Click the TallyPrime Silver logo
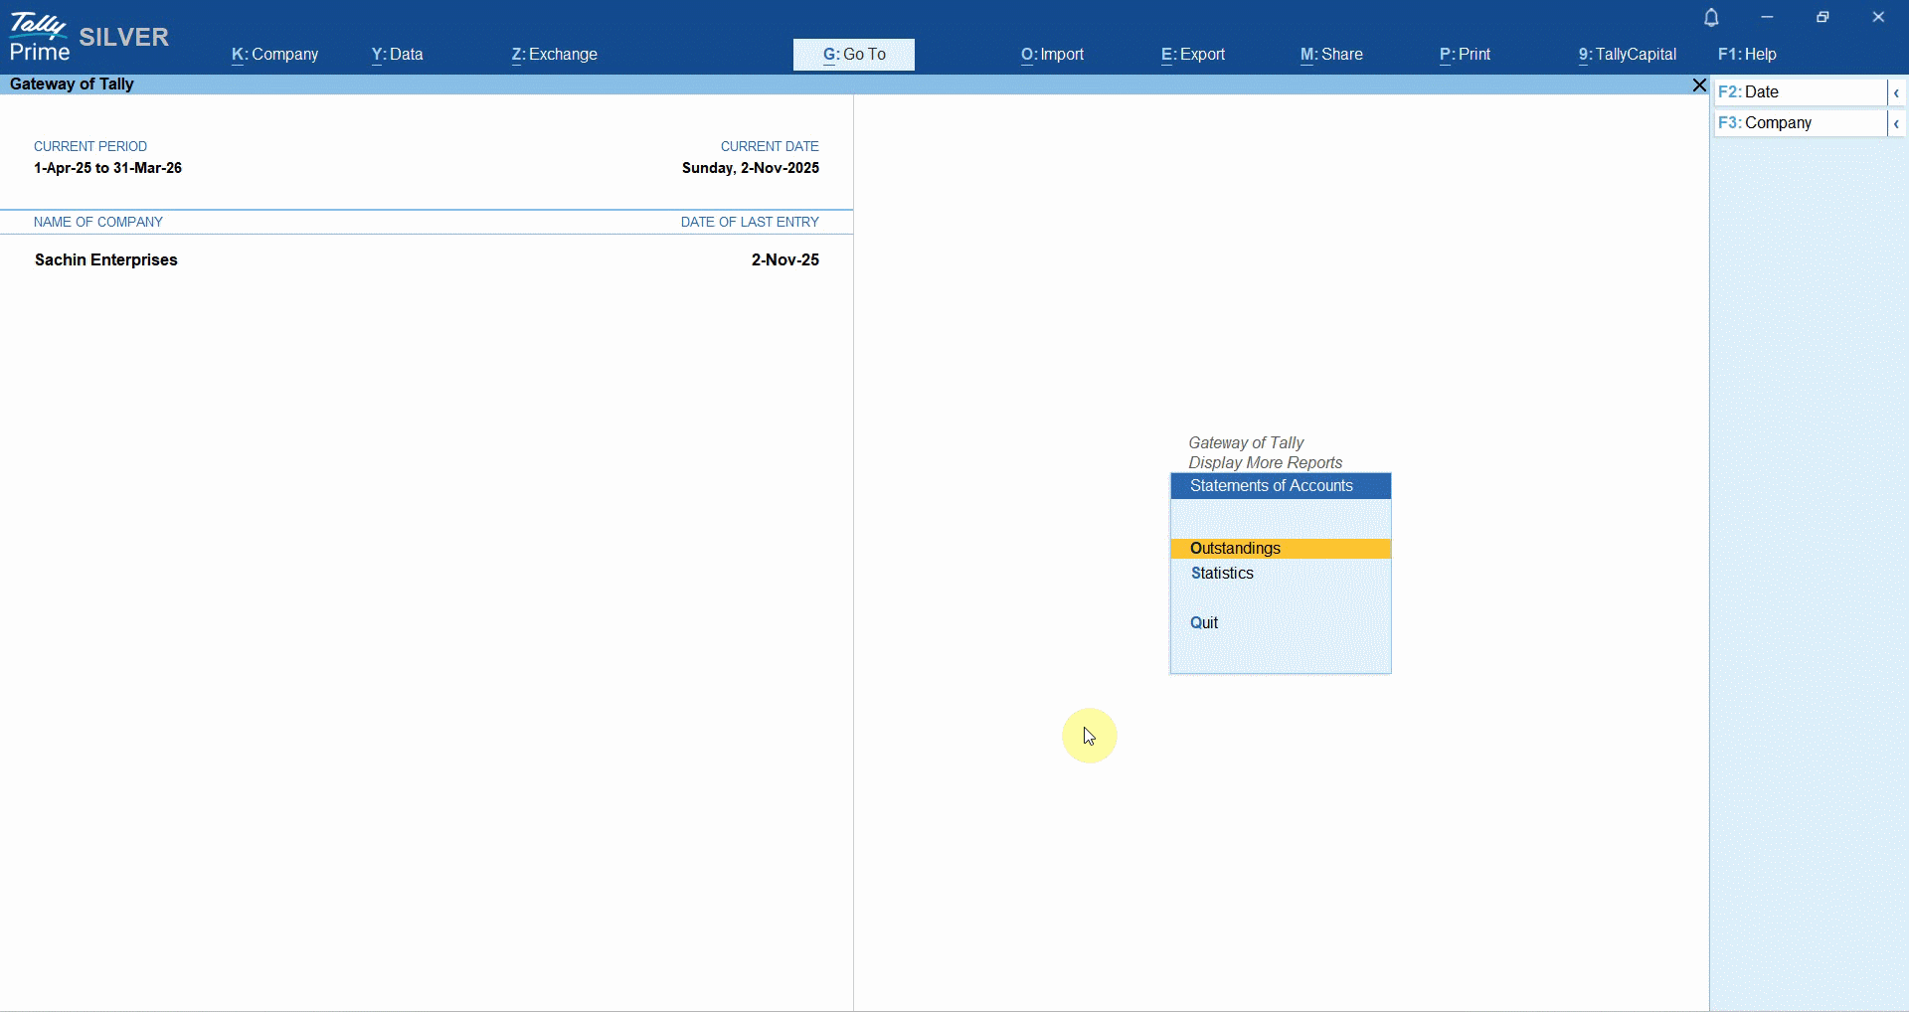This screenshot has height=1012, width=1909. coord(88,38)
